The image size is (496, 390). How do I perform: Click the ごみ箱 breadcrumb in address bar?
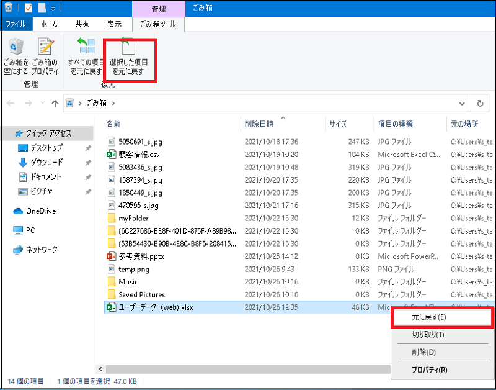click(97, 103)
